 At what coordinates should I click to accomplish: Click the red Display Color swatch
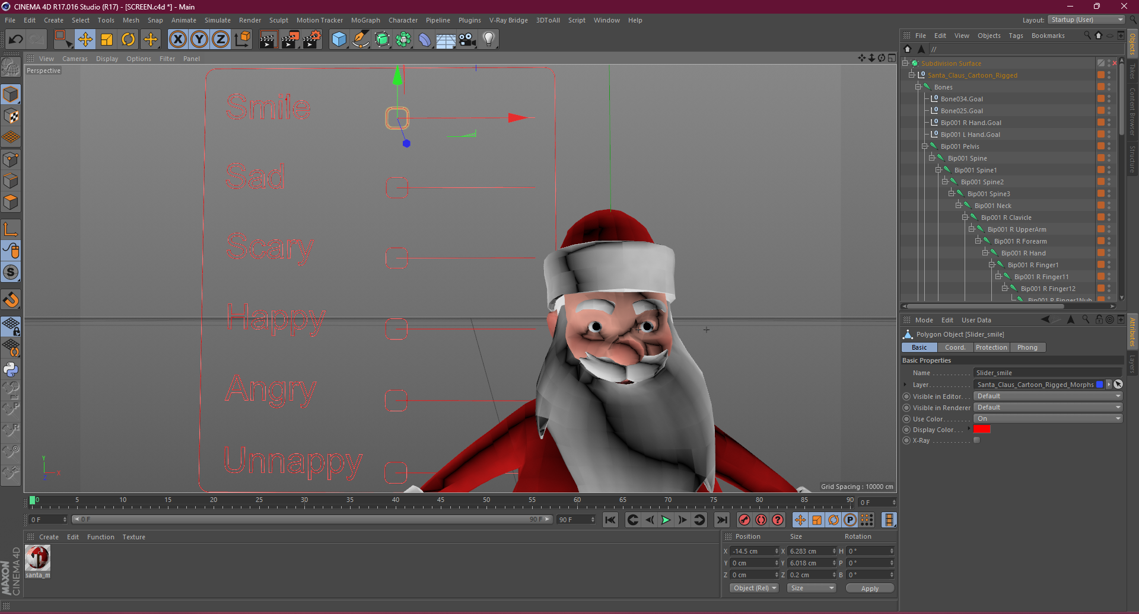pos(982,429)
